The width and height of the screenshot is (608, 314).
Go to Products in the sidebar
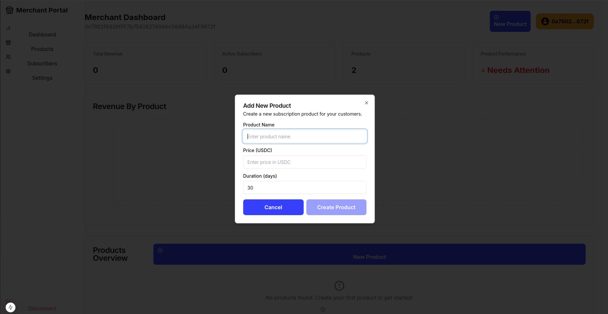coord(42,49)
